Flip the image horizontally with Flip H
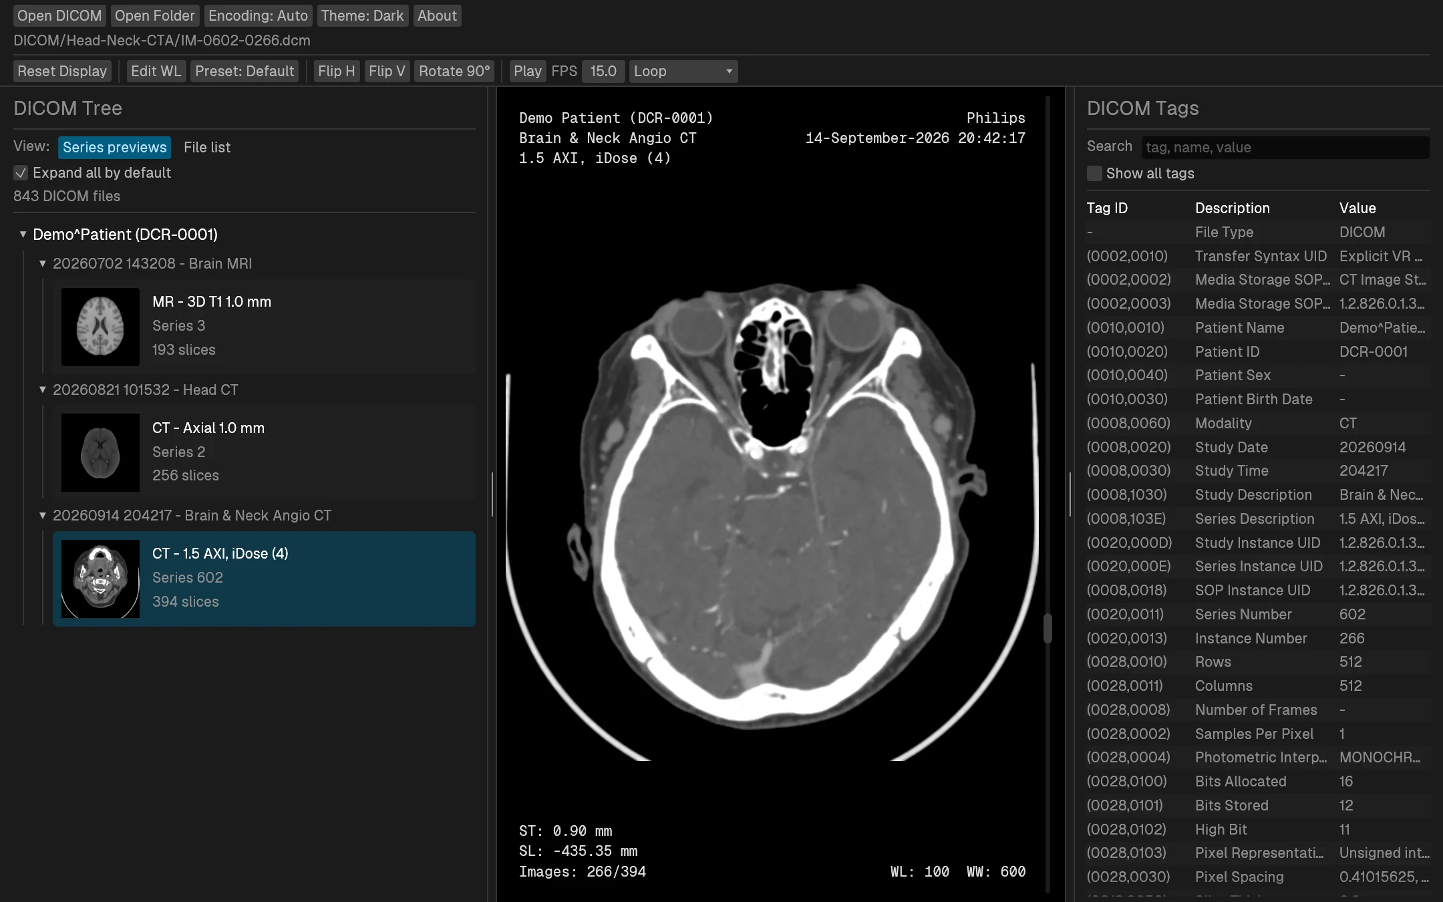The height and width of the screenshot is (902, 1443). (336, 71)
